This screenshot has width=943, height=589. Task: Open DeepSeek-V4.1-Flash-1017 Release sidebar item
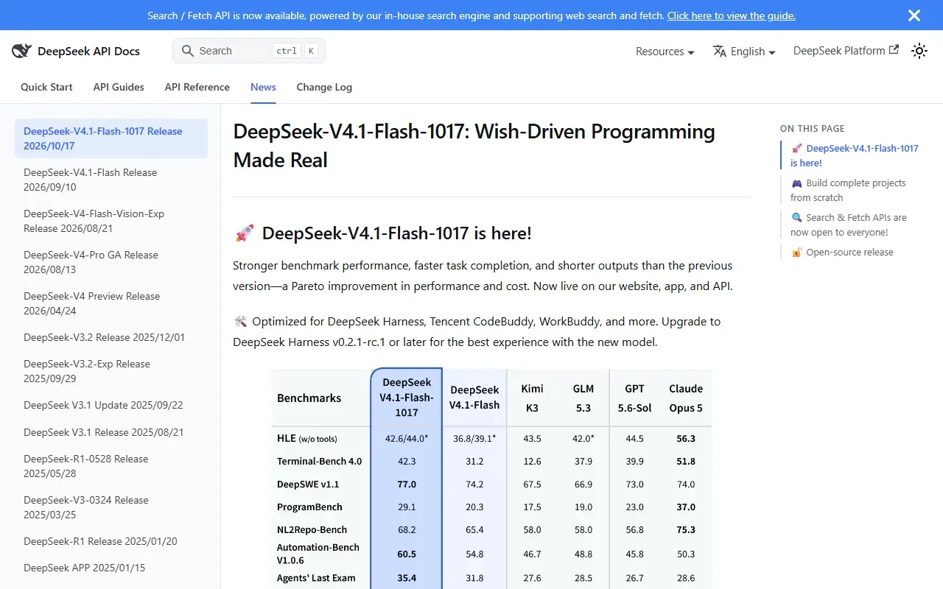(111, 138)
